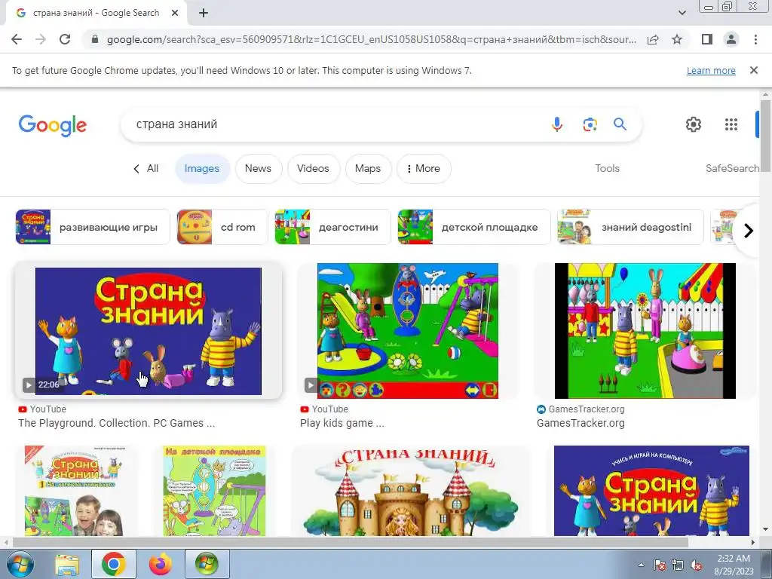The height and width of the screenshot is (579, 772).
Task: Filter by знаний deagostini chip
Action: [630, 227]
